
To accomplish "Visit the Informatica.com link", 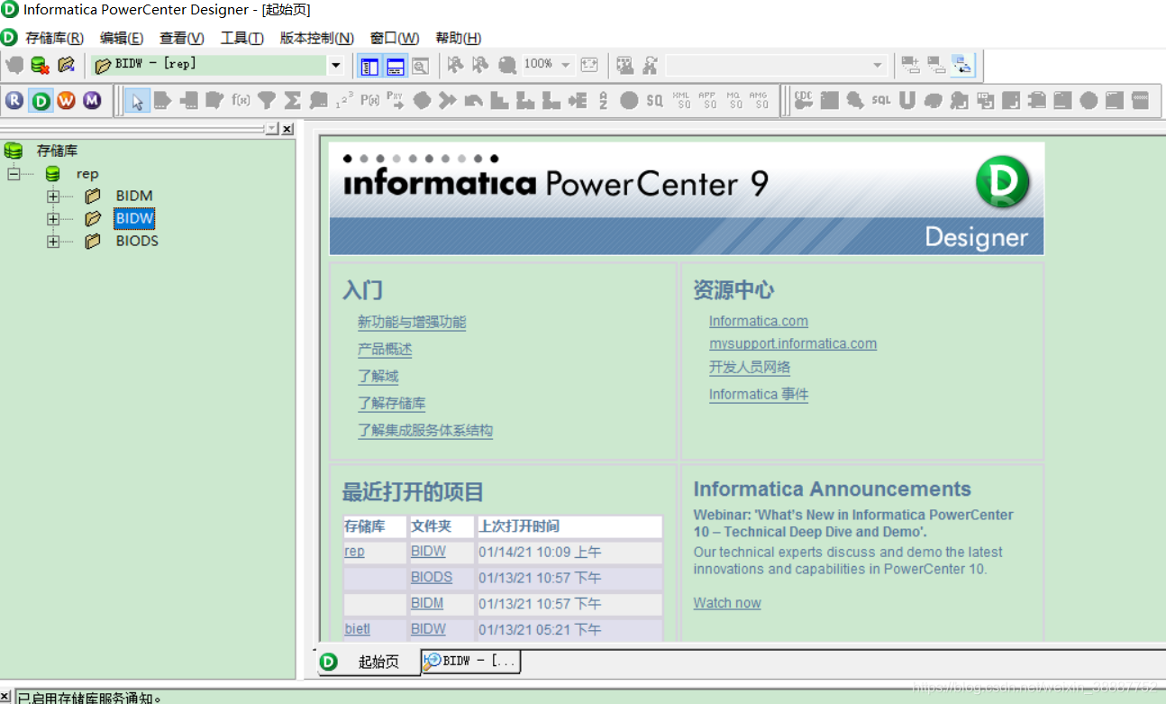I will pos(759,321).
